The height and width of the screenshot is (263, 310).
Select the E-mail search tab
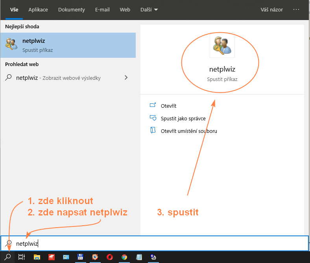coord(102,10)
